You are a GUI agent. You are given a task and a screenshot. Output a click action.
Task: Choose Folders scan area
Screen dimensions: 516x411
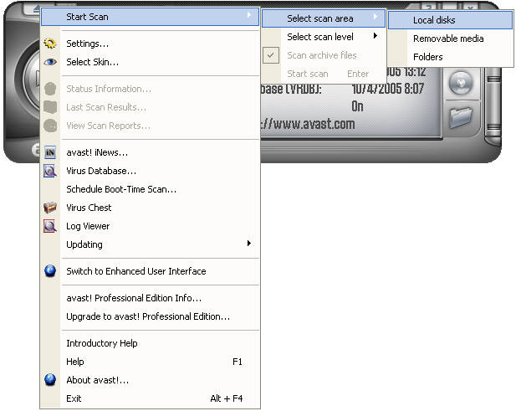(x=450, y=57)
